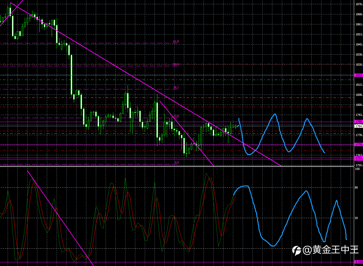Click the 1793 price axis label
Screen dimensions: 363x266
pos(359,115)
